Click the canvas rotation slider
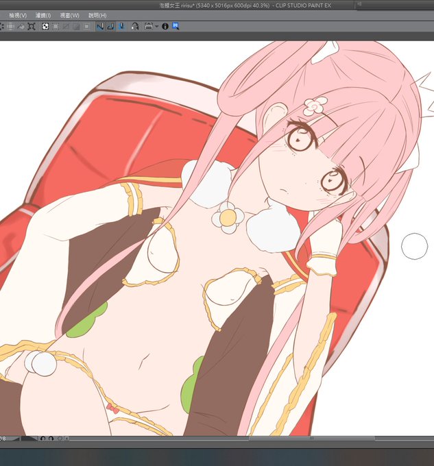This screenshot has width=434, height=466. pyautogui.click(x=29, y=439)
